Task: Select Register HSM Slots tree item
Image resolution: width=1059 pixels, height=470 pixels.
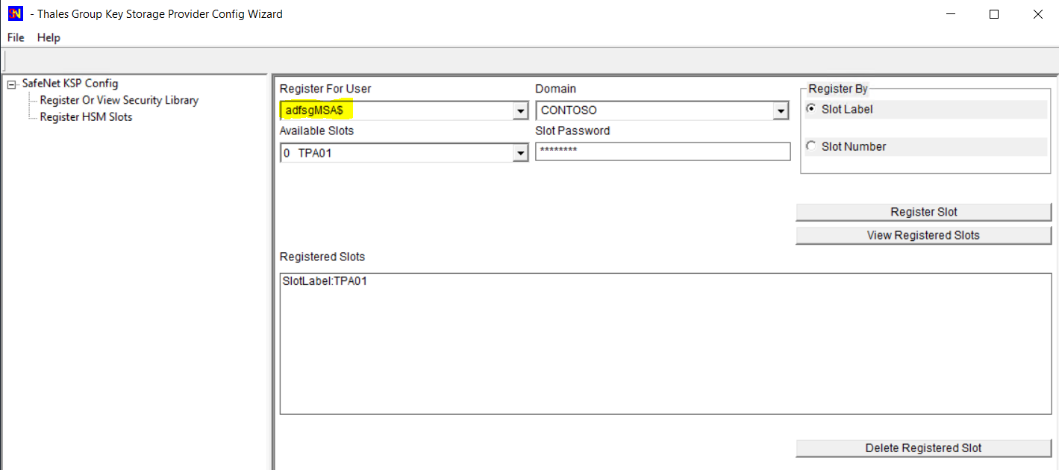Action: [86, 116]
